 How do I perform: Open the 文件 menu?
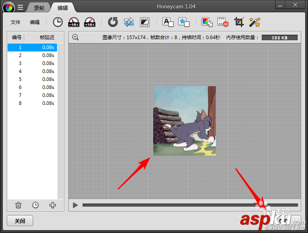pyautogui.click(x=16, y=22)
